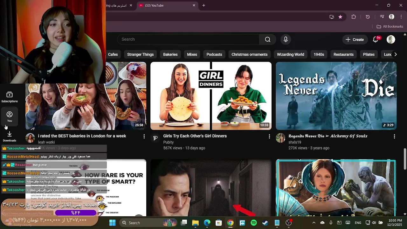Viewport: 407px width, 229px height.
Task: Open the All Bookmarks folder
Action: 390,27
